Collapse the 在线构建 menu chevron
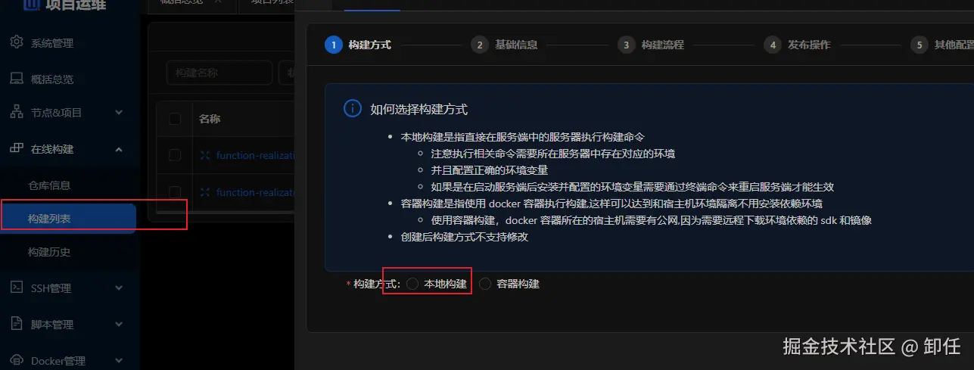Screen dimensions: 974x370 119,149
